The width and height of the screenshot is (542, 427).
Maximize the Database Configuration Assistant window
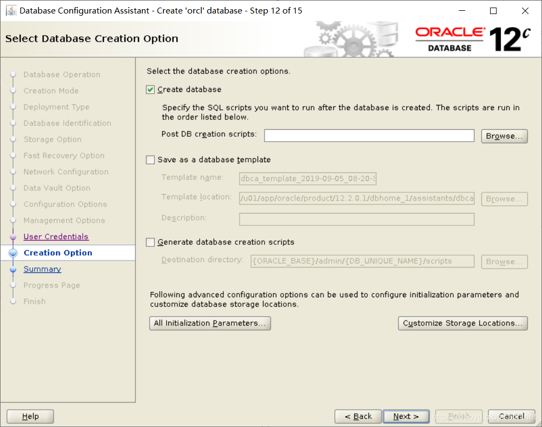(493, 11)
